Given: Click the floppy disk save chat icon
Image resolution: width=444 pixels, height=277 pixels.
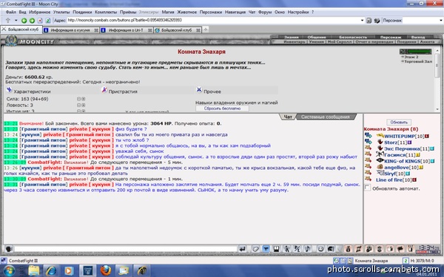Looking at the screenshot, I should pos(276,249).
